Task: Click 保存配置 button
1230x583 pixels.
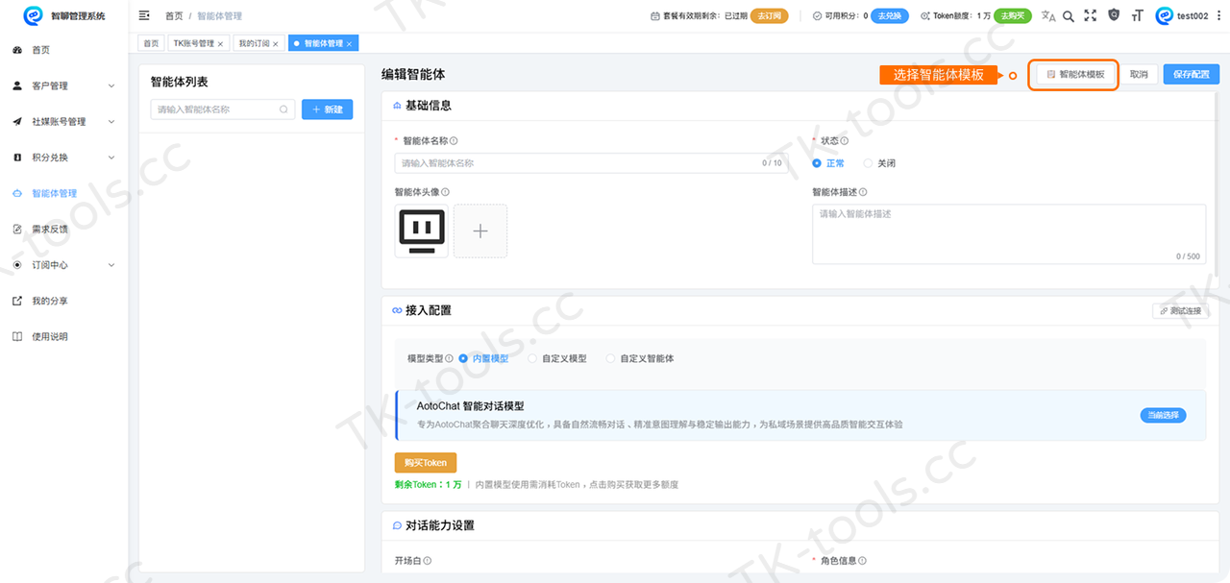Action: tap(1192, 74)
